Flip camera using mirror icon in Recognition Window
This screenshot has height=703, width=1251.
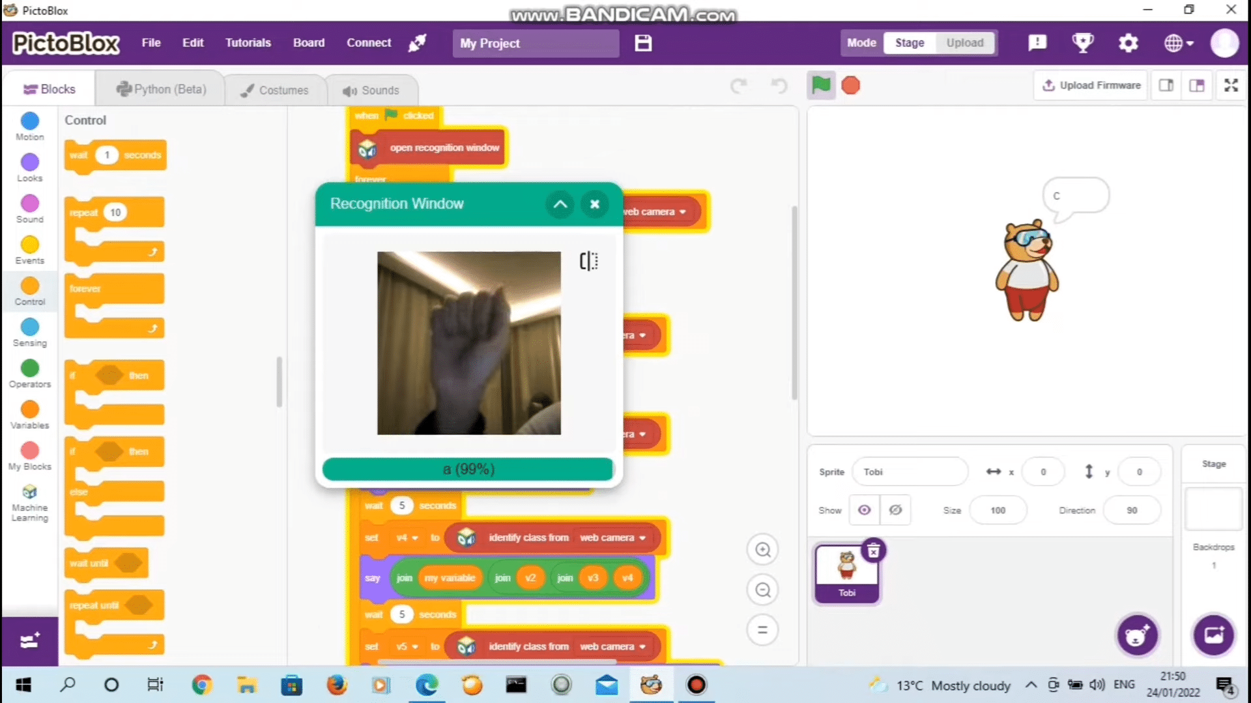pos(588,261)
